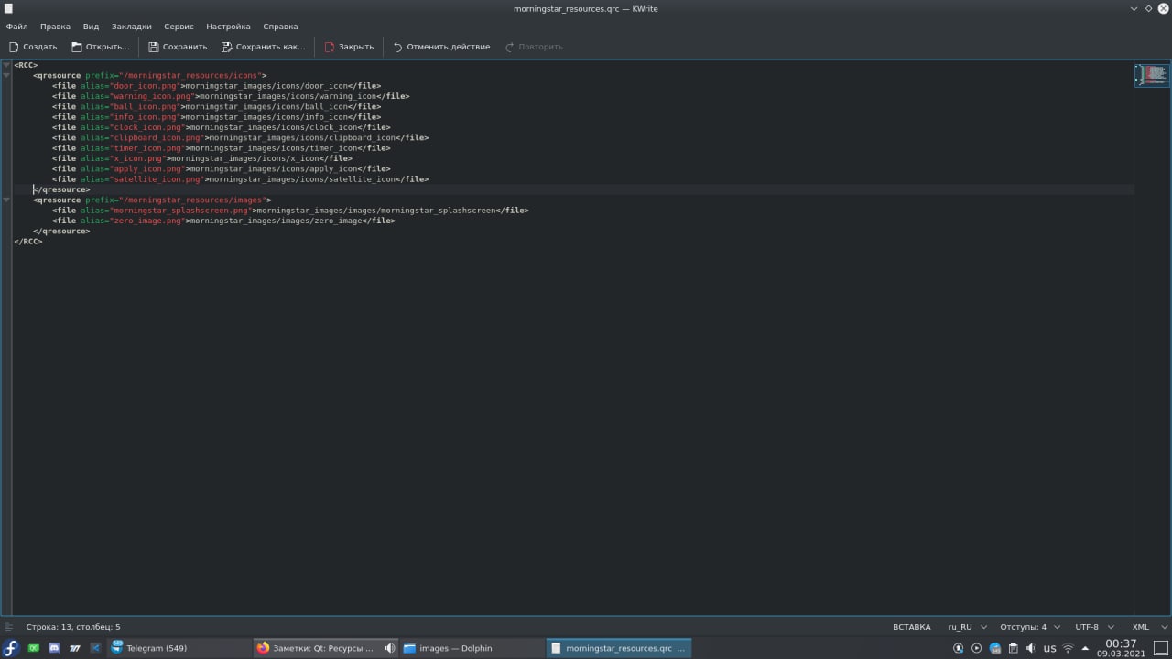Viewport: 1172px width, 659px height.
Task: Collapse the icons qresource fold marker
Action: [6, 75]
